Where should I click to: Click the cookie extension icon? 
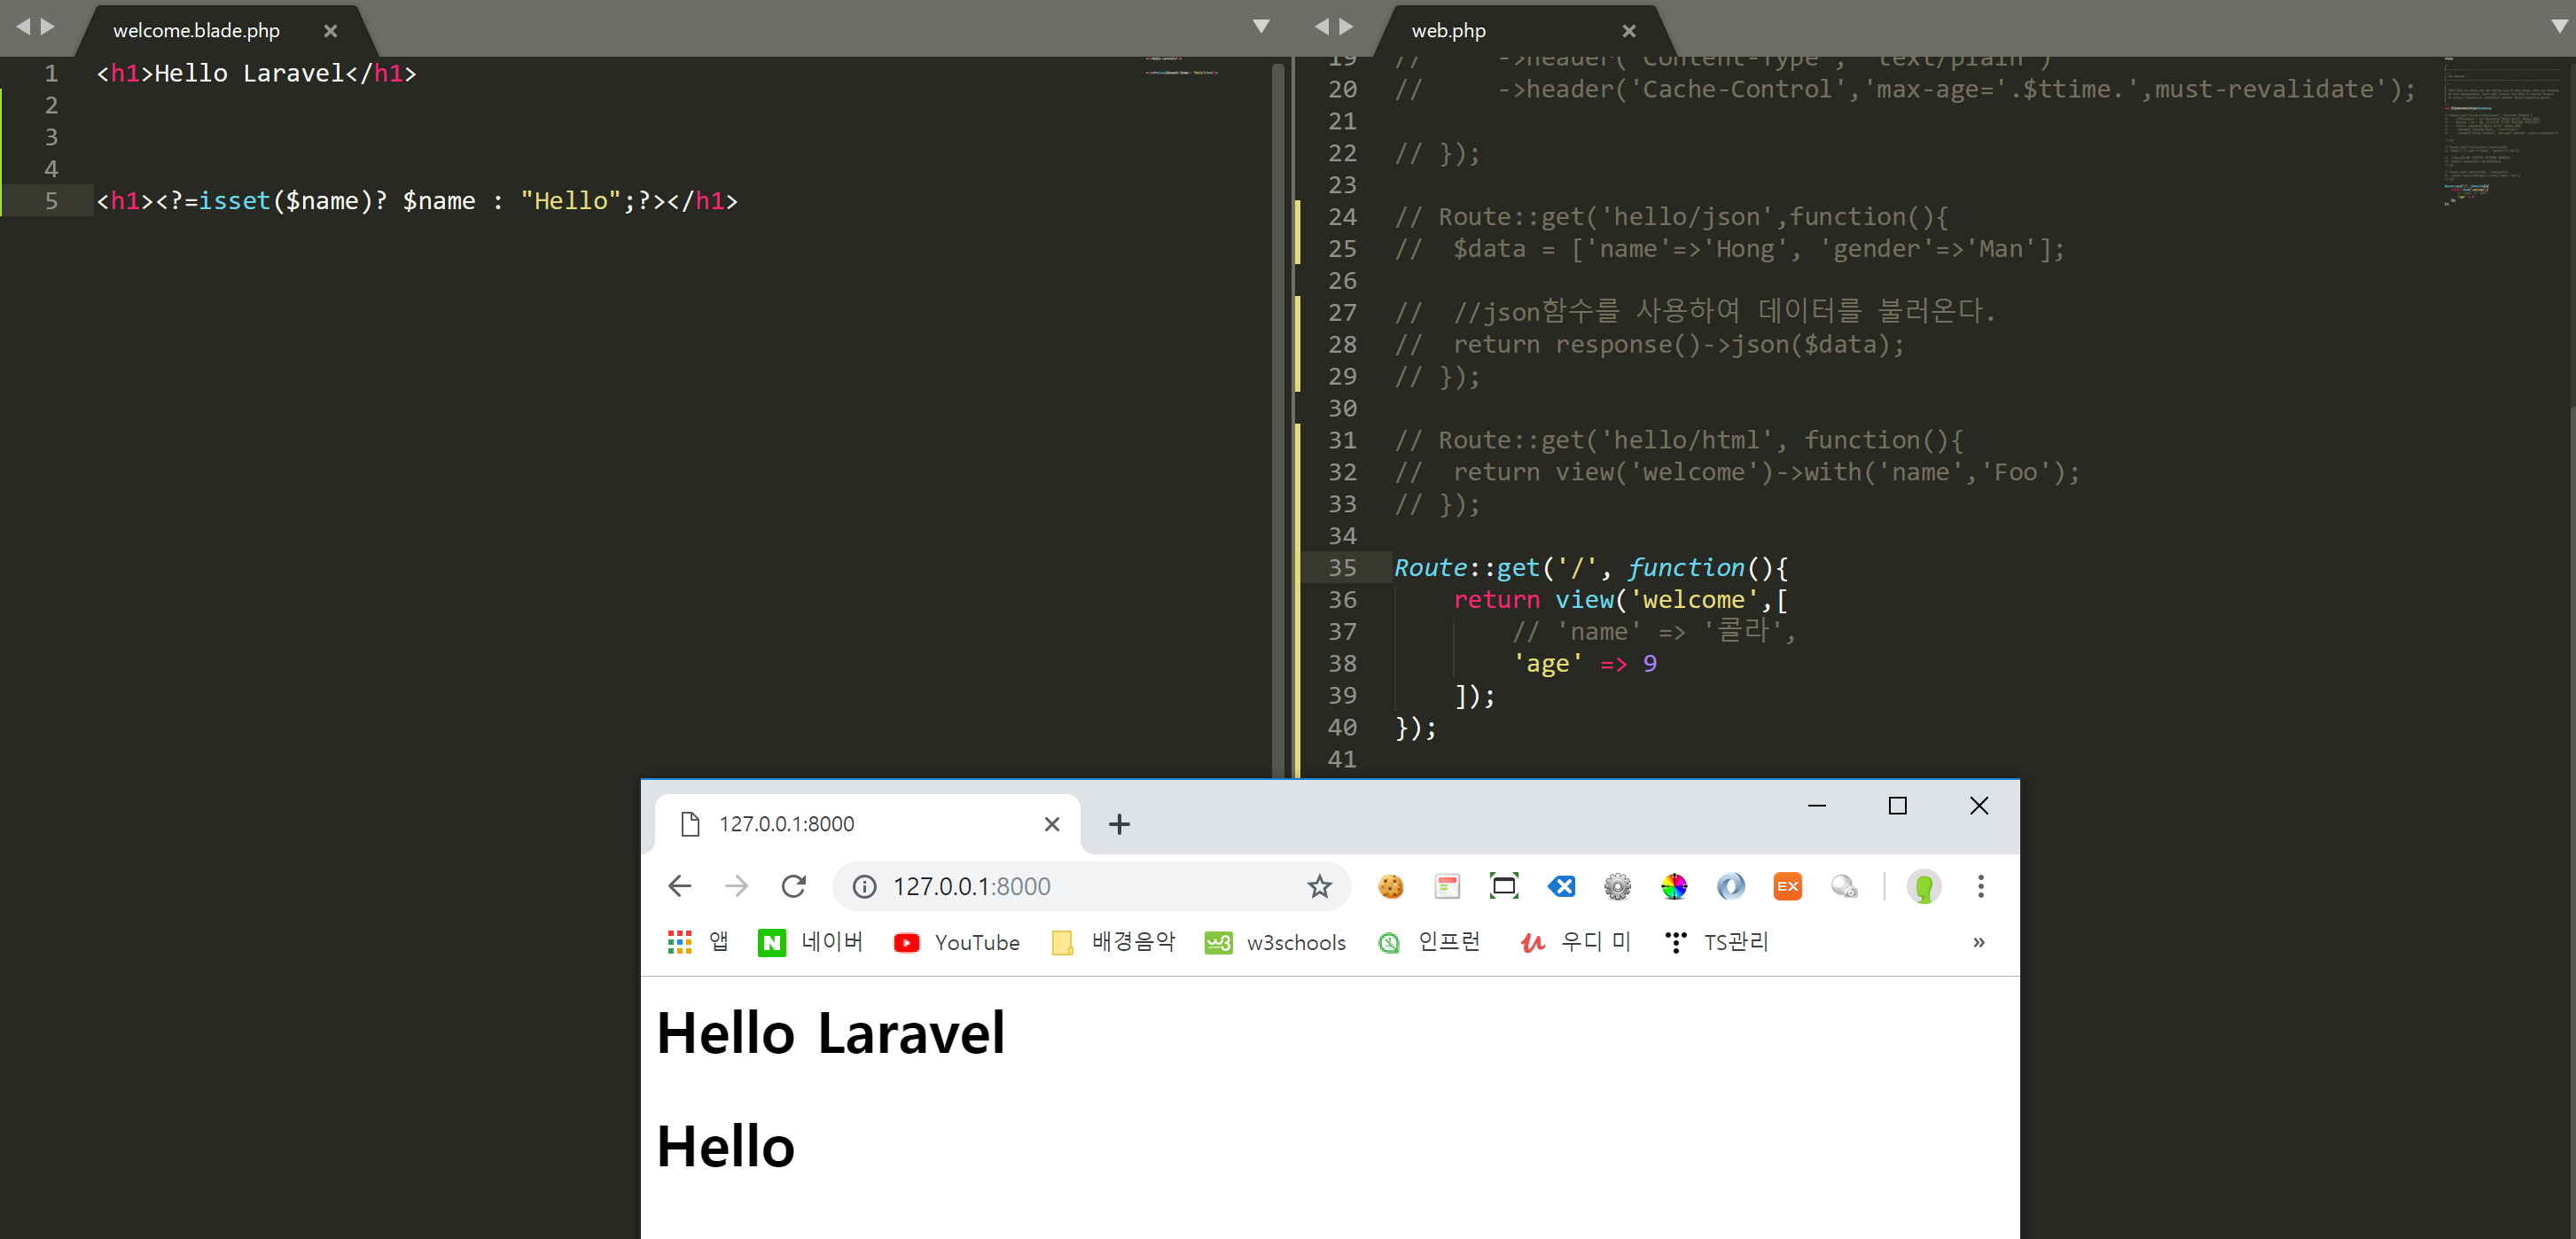click(x=1390, y=886)
